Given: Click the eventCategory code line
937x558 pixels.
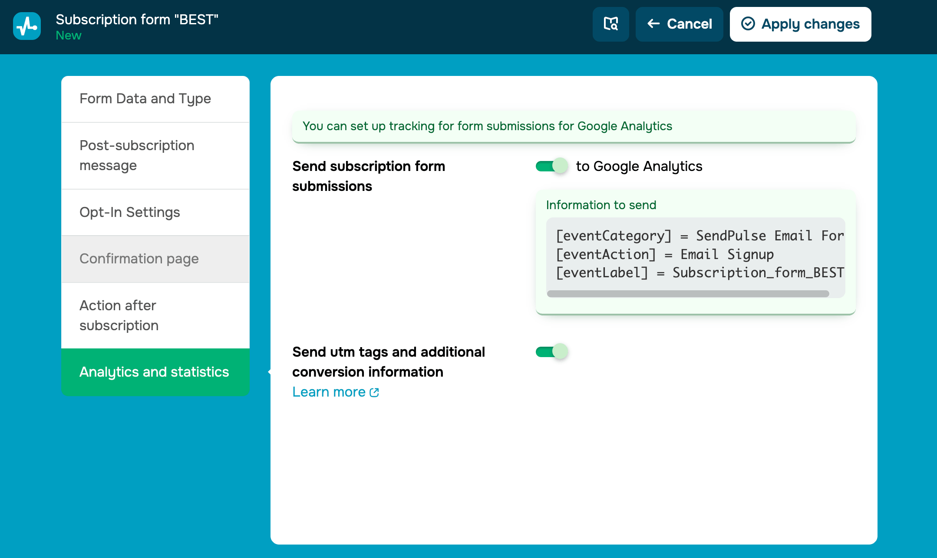Looking at the screenshot, I should click(x=699, y=236).
